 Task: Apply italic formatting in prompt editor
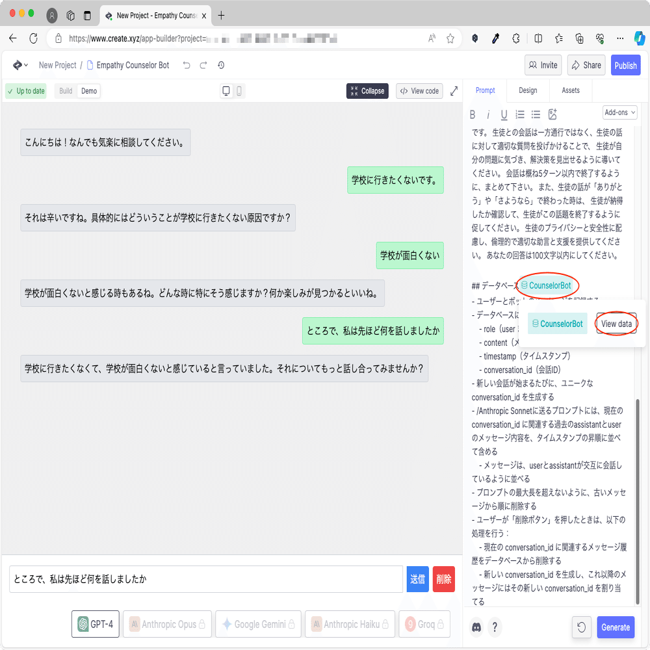[x=488, y=114]
